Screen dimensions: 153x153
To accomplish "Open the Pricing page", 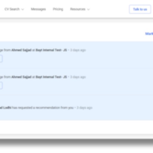I will 58,9.
